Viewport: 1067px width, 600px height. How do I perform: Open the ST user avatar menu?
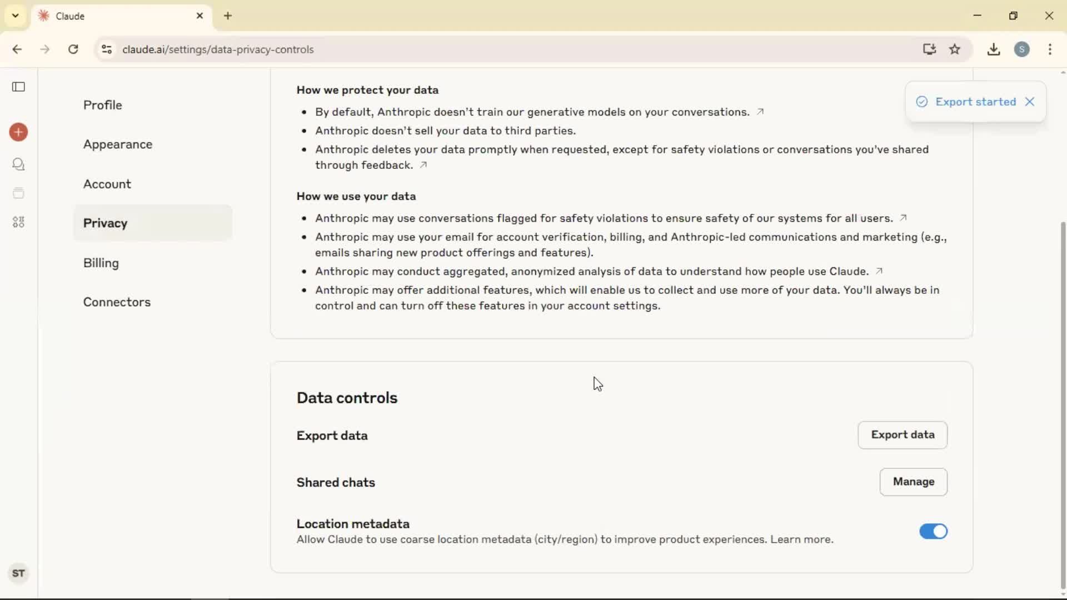click(x=18, y=573)
